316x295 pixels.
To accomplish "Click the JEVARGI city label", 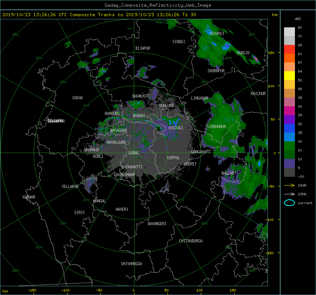I will coord(217,34).
